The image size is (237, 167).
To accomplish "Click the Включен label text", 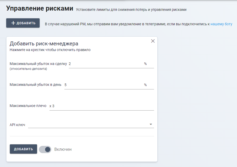I will click(x=63, y=149).
